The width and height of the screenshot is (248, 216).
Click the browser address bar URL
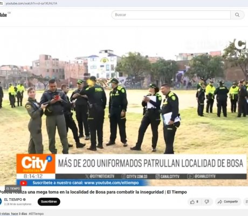pos(31,3)
